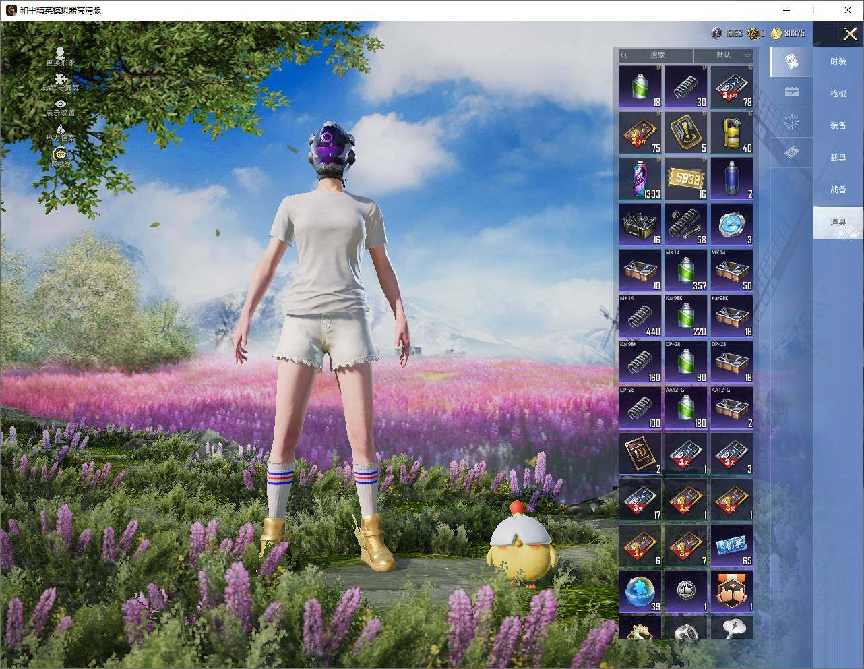The width and height of the screenshot is (864, 669).
Task: Select the 道具 tab
Action: (838, 222)
